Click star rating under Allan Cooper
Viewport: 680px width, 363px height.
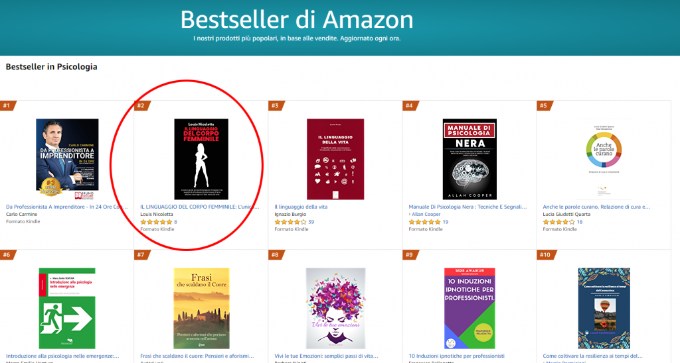tap(424, 222)
